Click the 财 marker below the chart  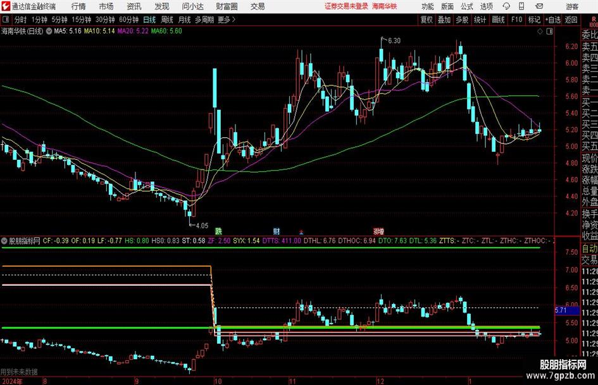click(277, 231)
